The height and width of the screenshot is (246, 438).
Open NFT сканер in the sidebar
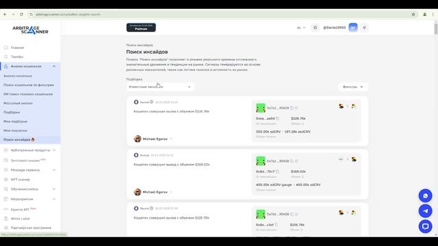point(21,180)
